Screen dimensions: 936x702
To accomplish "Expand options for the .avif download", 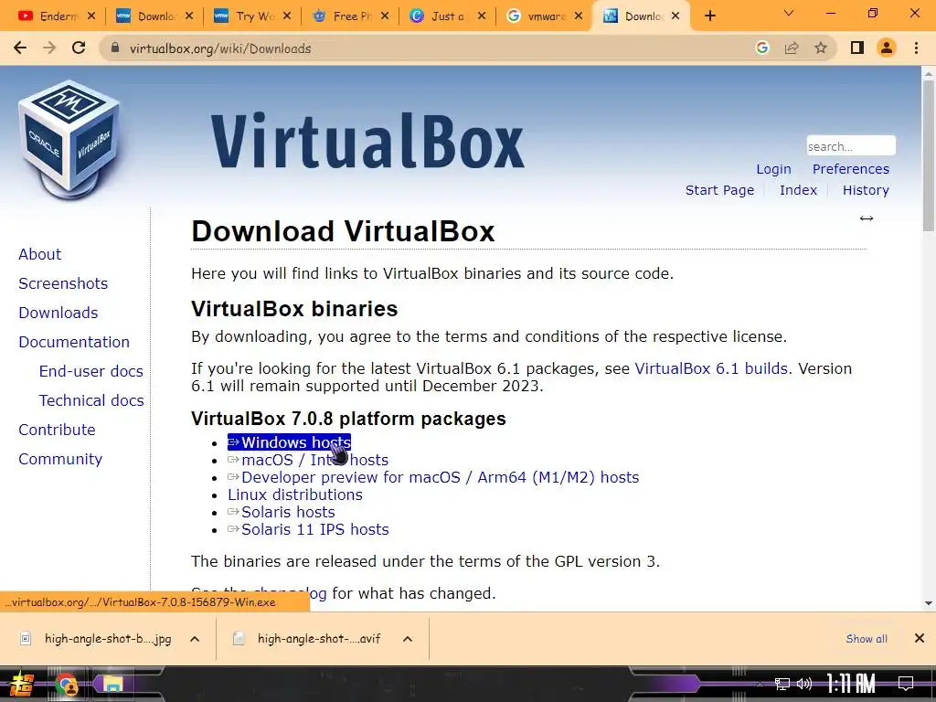I will 408,639.
